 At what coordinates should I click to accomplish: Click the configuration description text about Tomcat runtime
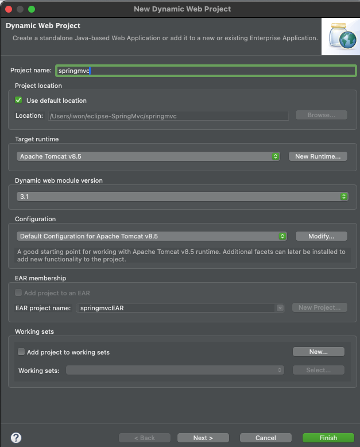(181, 256)
